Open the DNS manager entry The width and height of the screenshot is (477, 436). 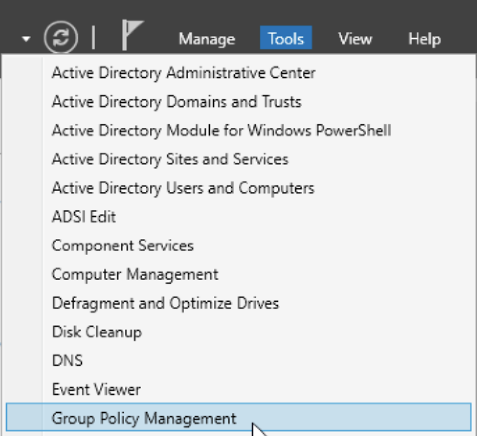(239, 360)
